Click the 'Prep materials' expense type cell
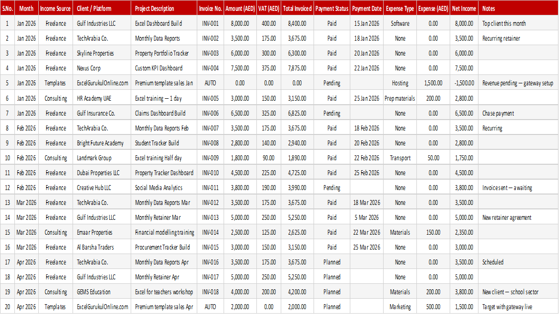 (x=400, y=98)
